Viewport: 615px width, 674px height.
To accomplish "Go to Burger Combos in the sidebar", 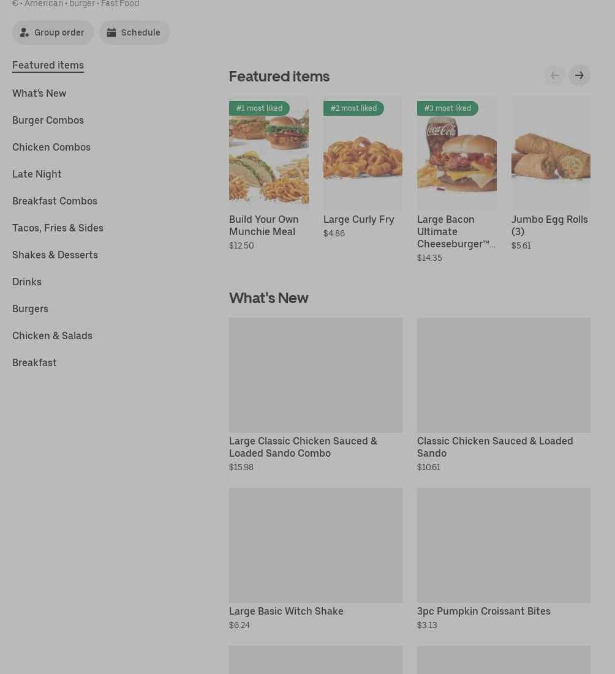I will 48,120.
